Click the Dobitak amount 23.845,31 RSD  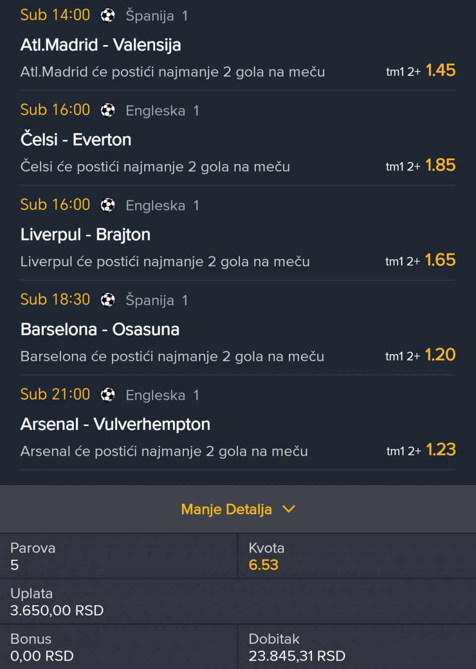pos(297,656)
